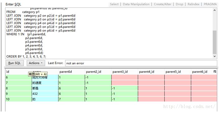Click the parent4_id column header

151,72
